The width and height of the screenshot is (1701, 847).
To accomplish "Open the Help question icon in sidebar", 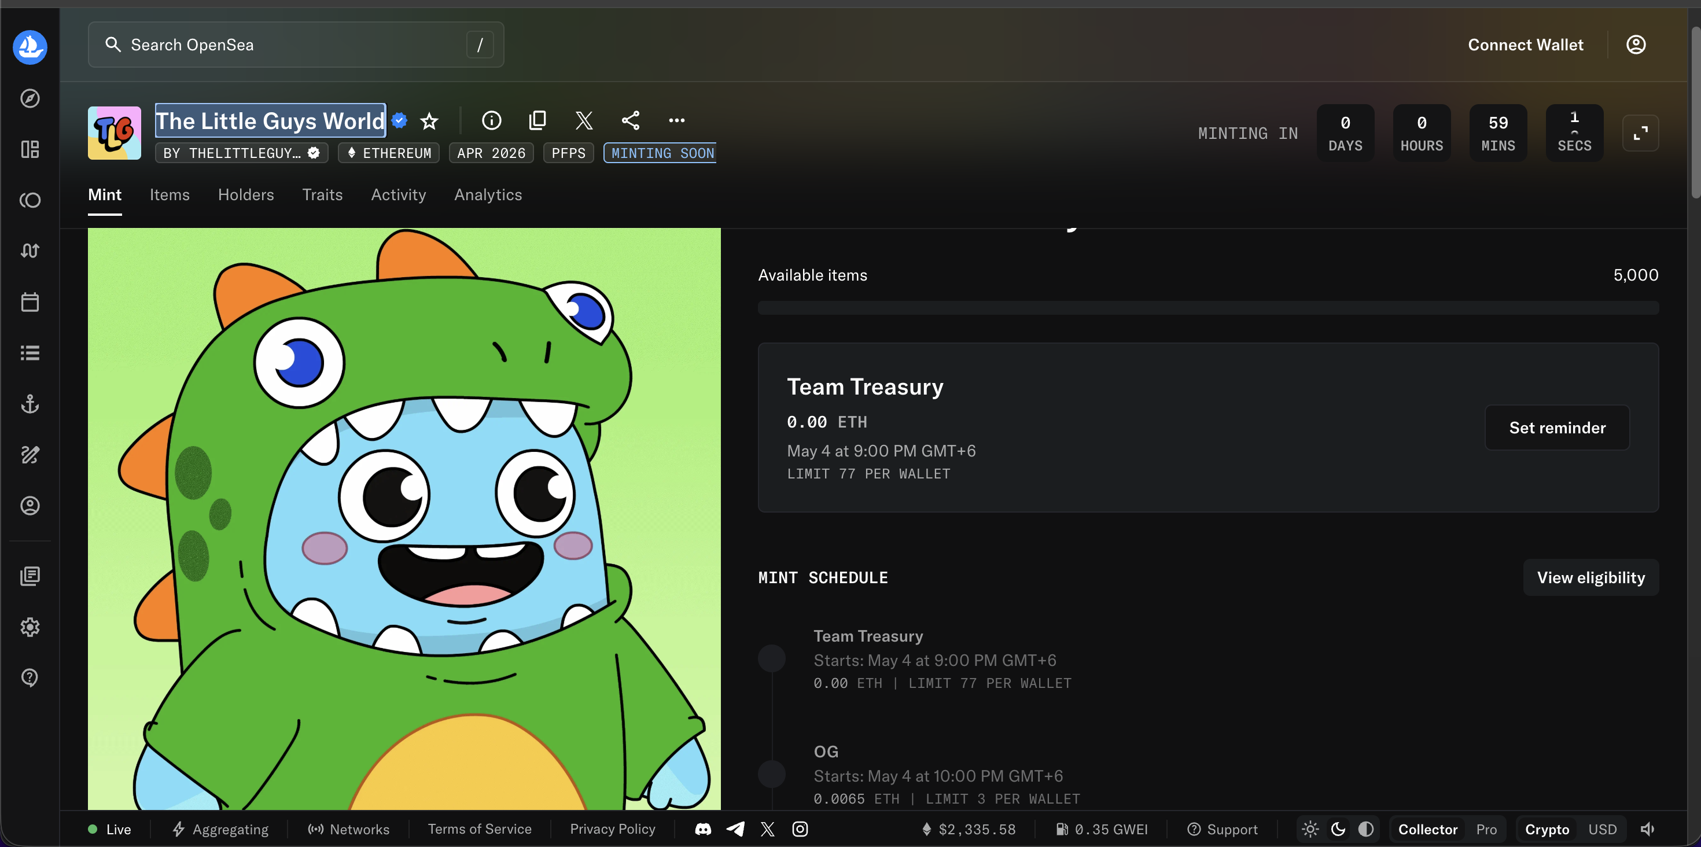I will coord(30,677).
